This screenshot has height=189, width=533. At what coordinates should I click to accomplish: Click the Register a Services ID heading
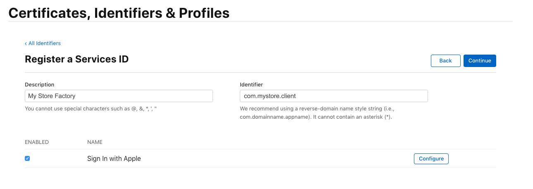pos(77,59)
